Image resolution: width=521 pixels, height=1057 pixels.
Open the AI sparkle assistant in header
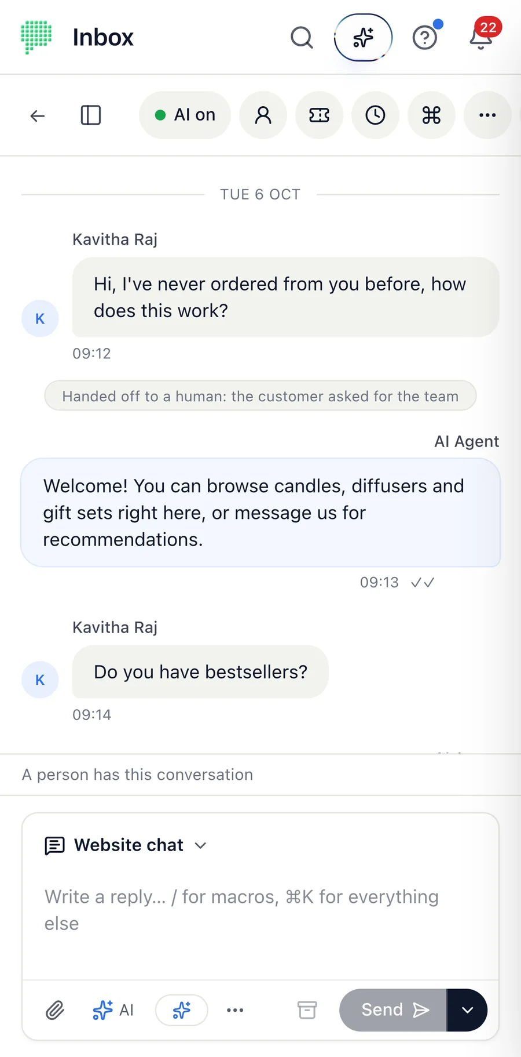(x=363, y=38)
